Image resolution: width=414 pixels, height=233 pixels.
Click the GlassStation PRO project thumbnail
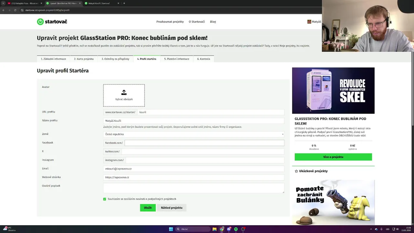click(333, 91)
